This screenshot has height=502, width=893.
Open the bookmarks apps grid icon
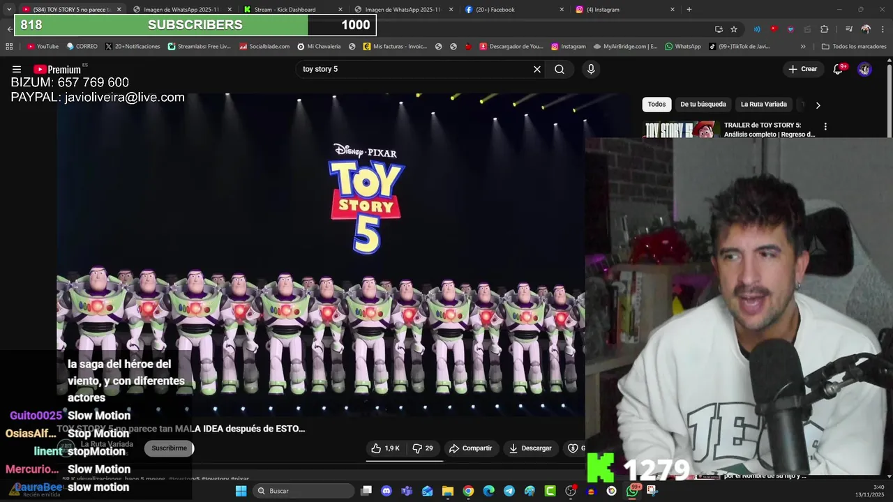[x=9, y=47]
